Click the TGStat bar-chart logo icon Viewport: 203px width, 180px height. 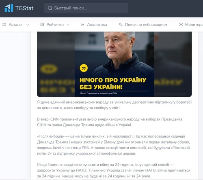pos(9,8)
